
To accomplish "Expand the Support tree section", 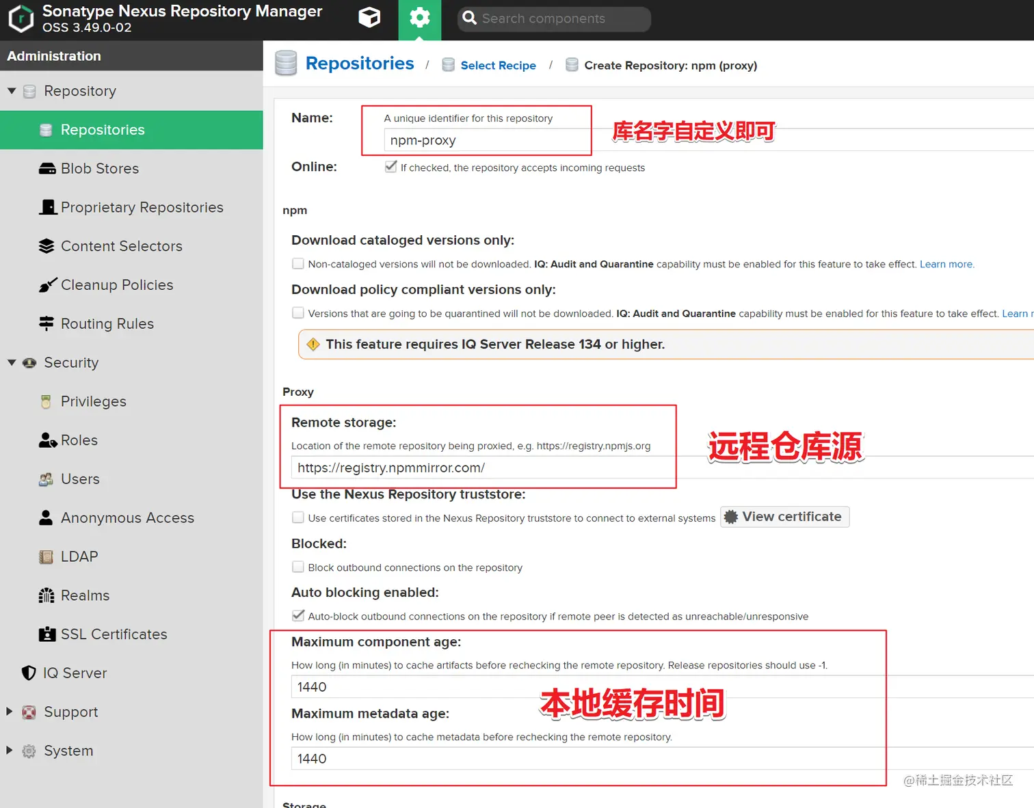I will coord(10,712).
